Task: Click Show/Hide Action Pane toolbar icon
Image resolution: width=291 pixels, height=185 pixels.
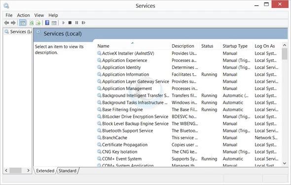Action: tap(54, 23)
